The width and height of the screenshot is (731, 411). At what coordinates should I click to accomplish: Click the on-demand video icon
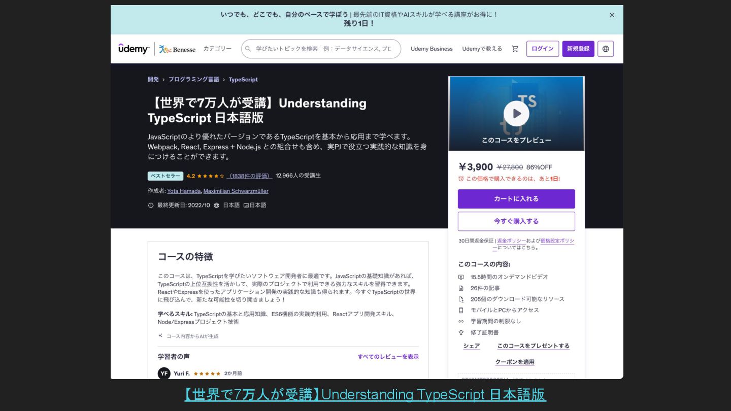[x=461, y=277]
